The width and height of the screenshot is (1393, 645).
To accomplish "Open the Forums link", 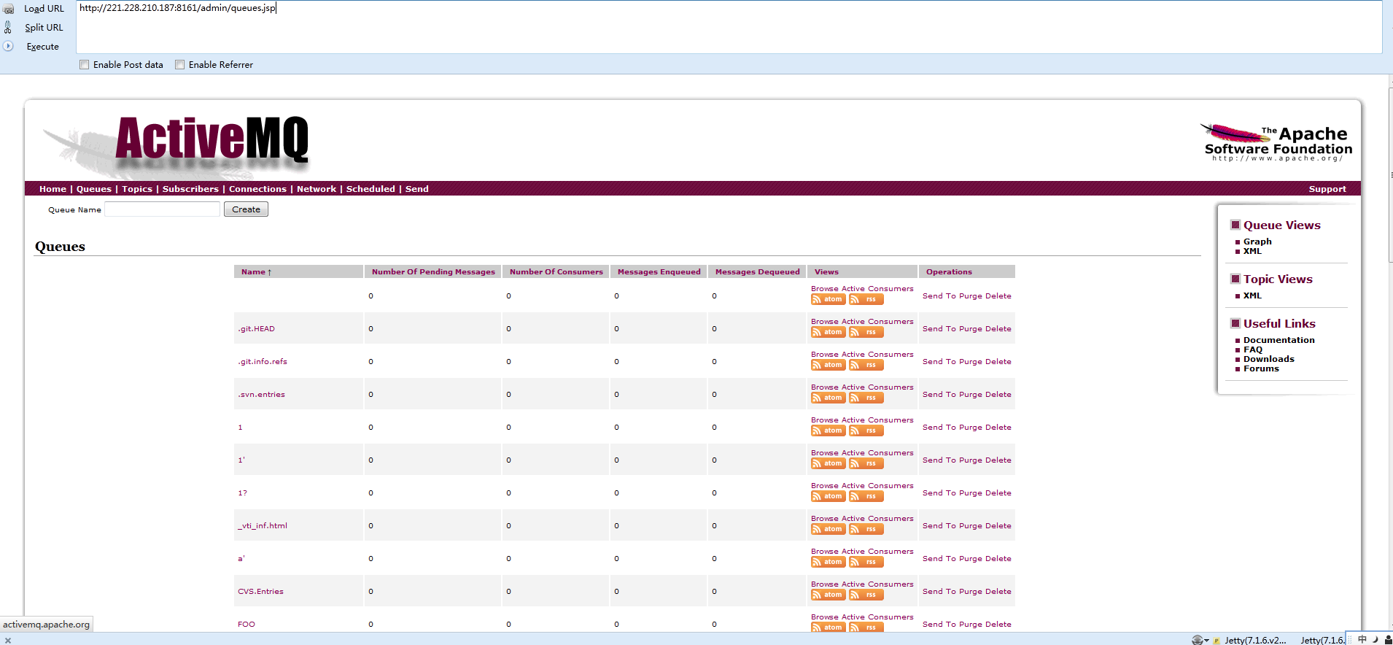I will (x=1261, y=368).
